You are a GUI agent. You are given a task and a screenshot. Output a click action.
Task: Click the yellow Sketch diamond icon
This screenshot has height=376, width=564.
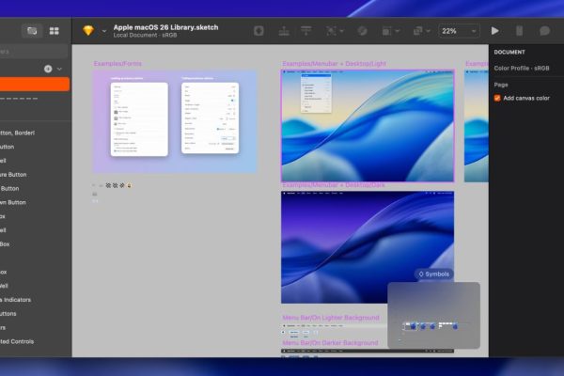(88, 31)
